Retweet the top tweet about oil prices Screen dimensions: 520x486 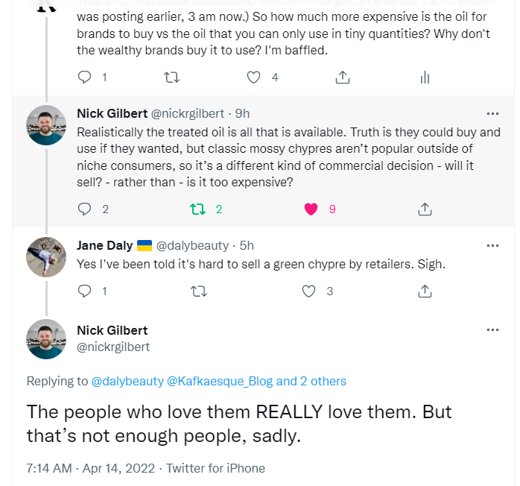pyautogui.click(x=171, y=77)
